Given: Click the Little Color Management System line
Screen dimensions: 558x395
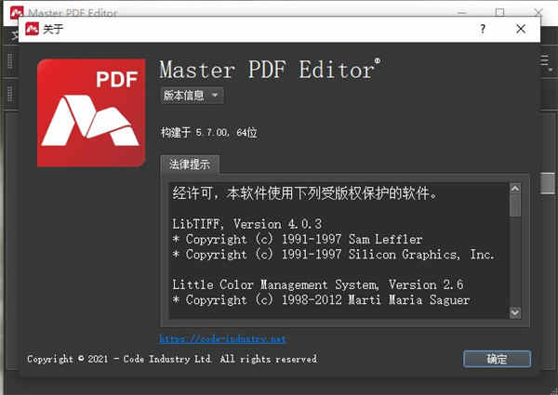Looking at the screenshot, I should (x=318, y=284).
